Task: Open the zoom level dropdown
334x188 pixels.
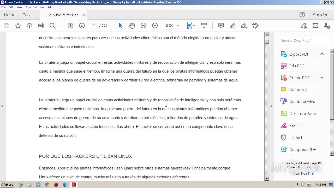Action: coord(178,26)
